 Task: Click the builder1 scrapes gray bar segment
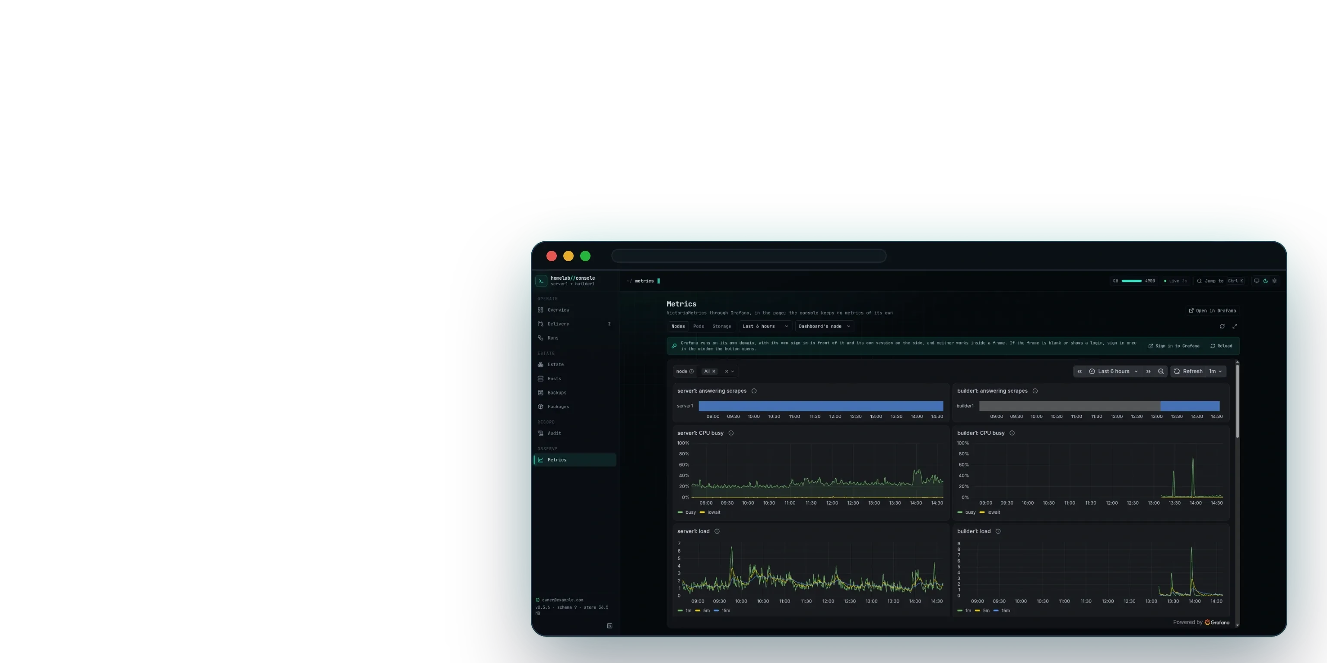pos(1070,406)
